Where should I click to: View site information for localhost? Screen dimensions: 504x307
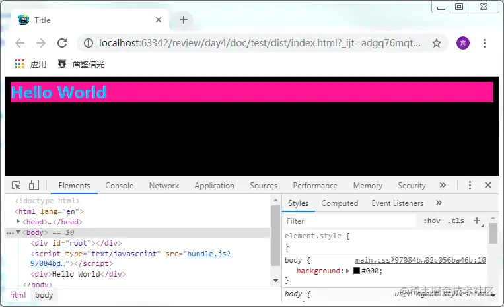(89, 43)
